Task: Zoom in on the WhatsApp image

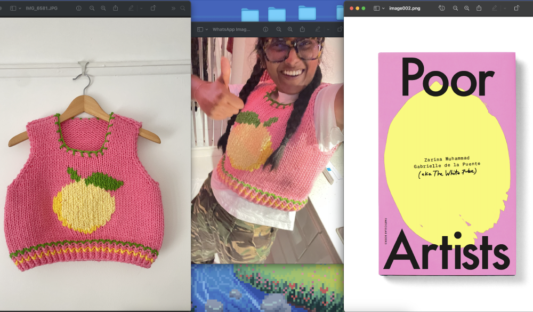Action: [290, 29]
